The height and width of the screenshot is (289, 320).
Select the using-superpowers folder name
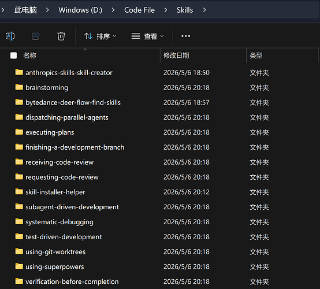click(x=55, y=266)
